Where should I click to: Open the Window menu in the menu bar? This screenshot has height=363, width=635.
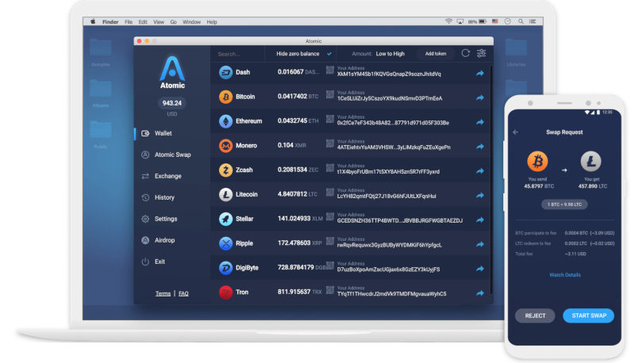[191, 22]
